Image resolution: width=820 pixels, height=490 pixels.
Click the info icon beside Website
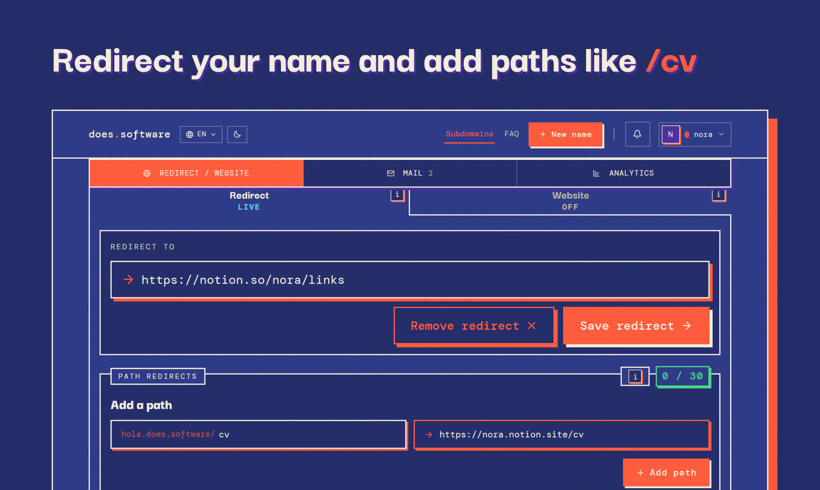[x=719, y=195]
